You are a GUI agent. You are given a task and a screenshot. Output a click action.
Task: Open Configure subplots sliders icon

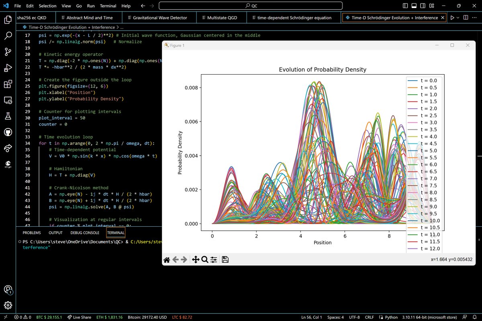[x=214, y=260]
